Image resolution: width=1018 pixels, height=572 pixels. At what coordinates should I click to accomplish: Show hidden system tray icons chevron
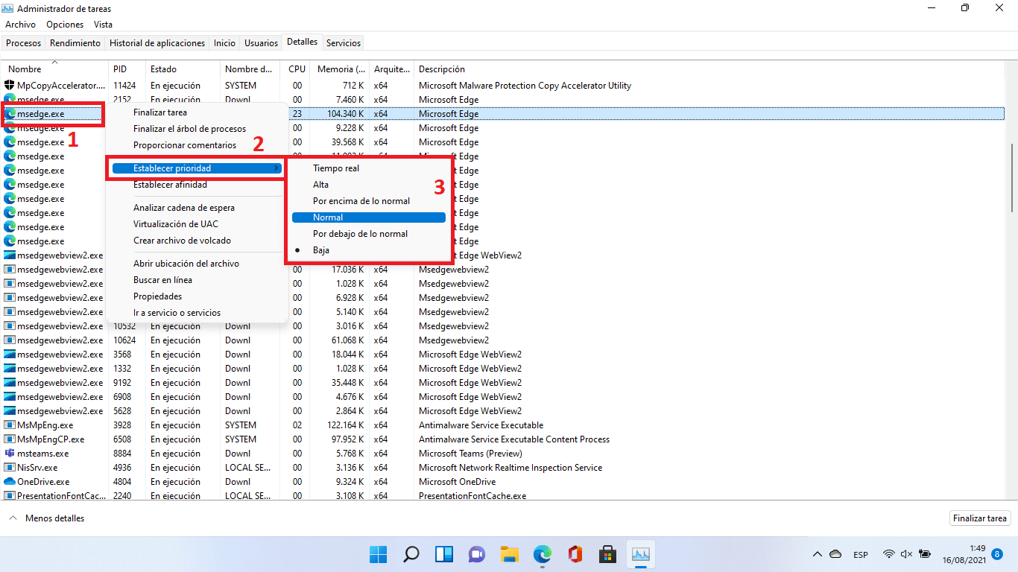pos(818,554)
